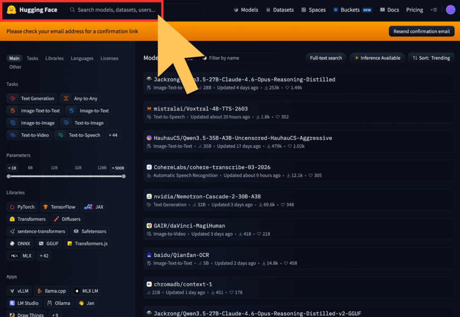Toggle the Inference Available filter
The height and width of the screenshot is (317, 460).
[x=377, y=58]
